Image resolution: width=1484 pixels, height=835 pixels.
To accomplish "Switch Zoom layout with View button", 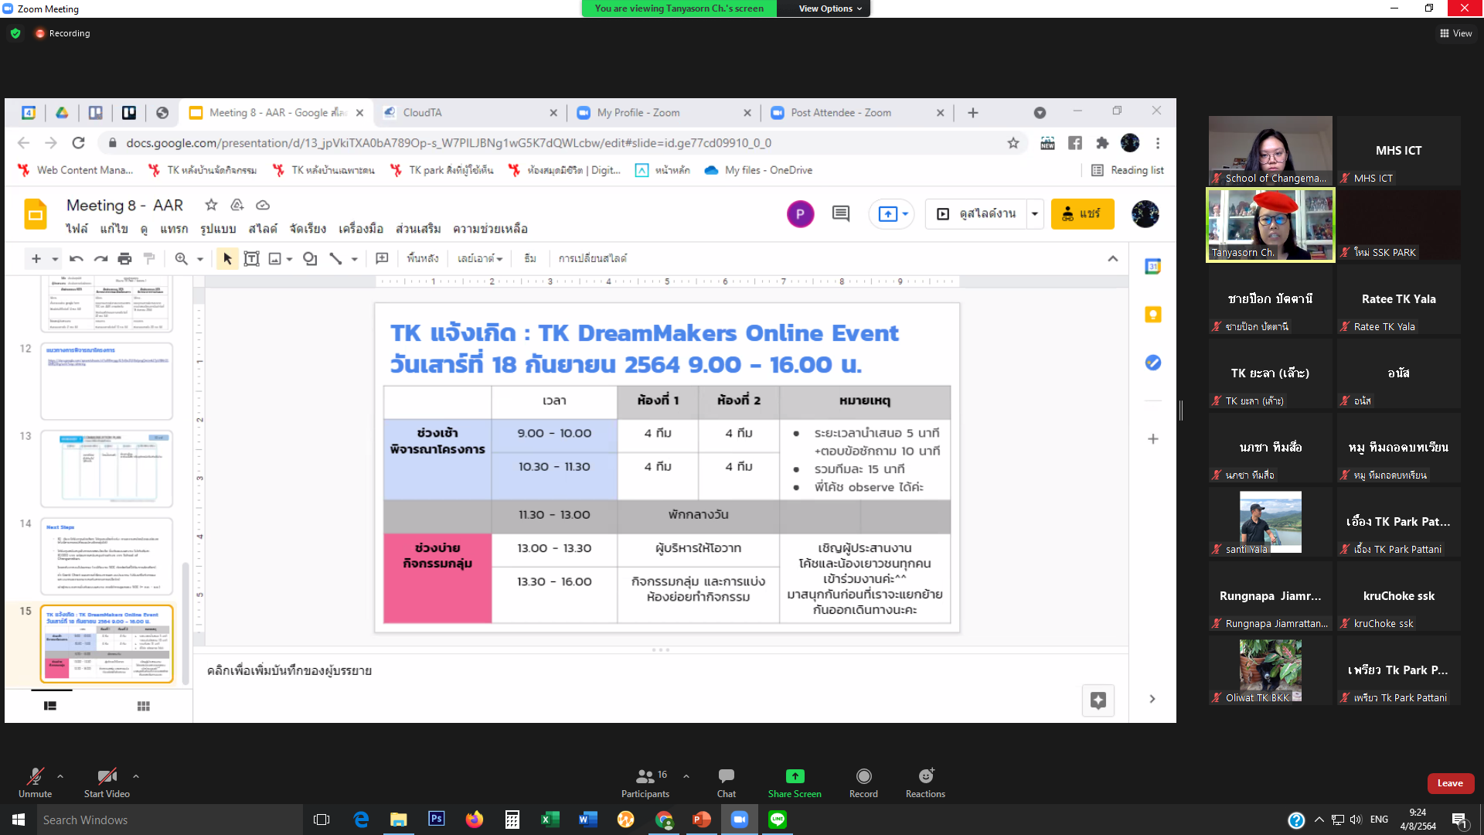I will coord(1455,33).
